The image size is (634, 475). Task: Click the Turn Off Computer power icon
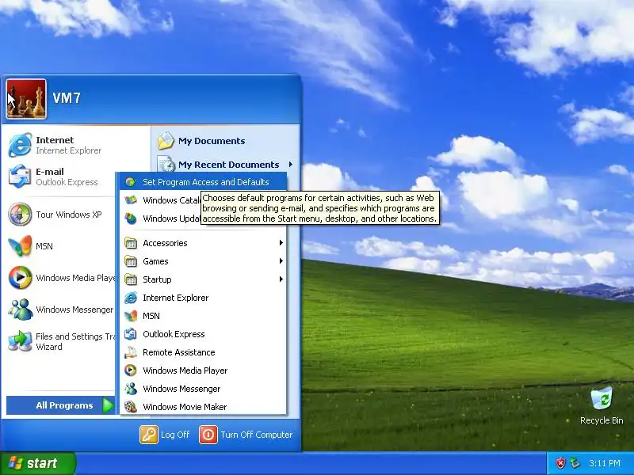click(208, 435)
